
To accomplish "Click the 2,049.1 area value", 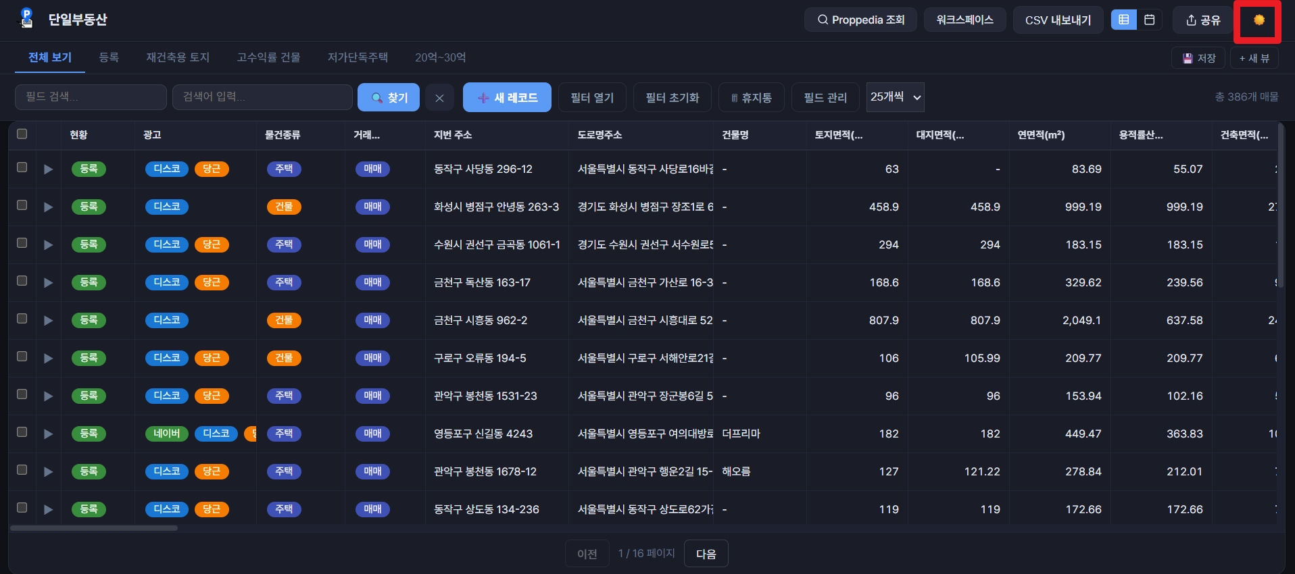I will [1081, 320].
